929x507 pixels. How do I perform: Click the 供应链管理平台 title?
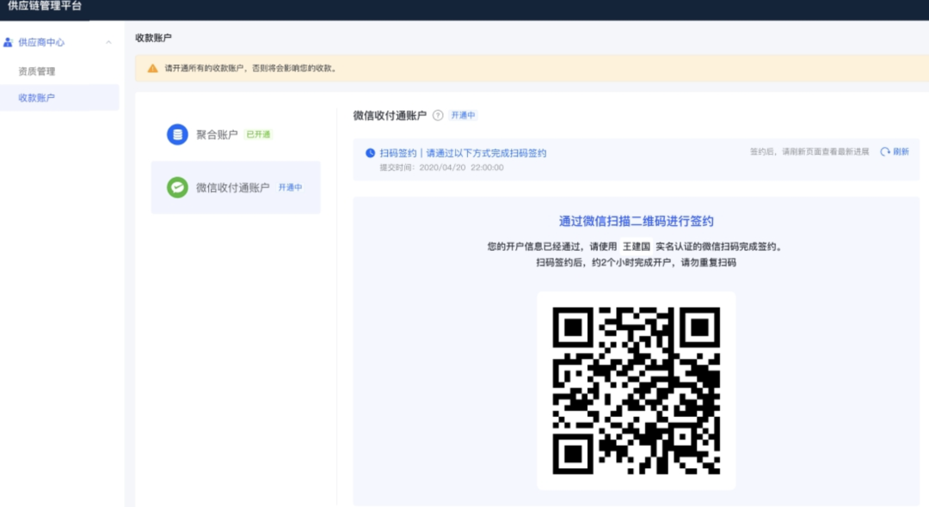click(x=45, y=6)
